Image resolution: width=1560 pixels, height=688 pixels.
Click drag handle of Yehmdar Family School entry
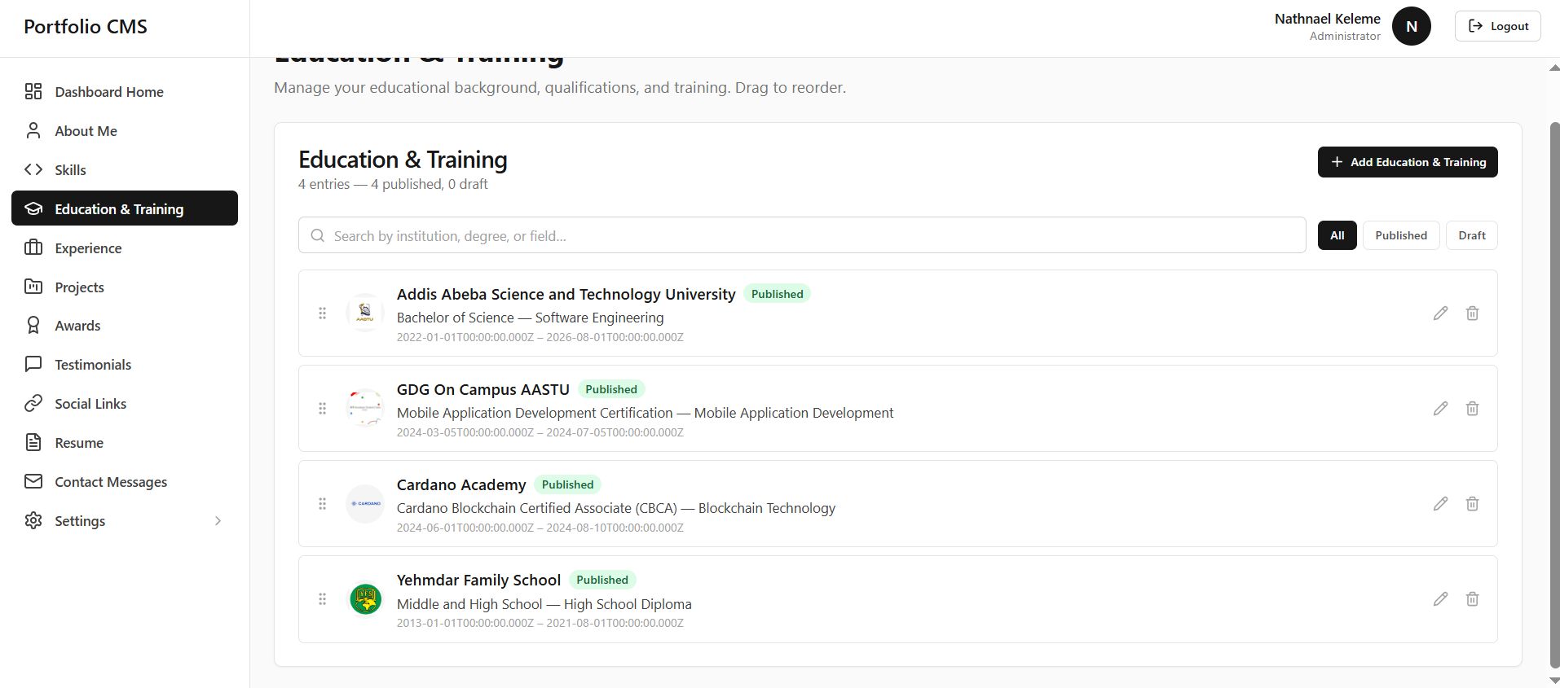(x=322, y=598)
